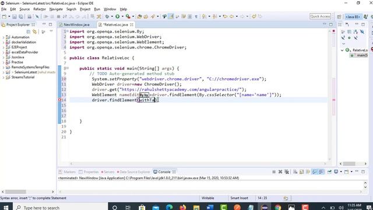Switch to the NewWindow.java editor tab
This screenshot has width=373, height=210.
point(76,24)
